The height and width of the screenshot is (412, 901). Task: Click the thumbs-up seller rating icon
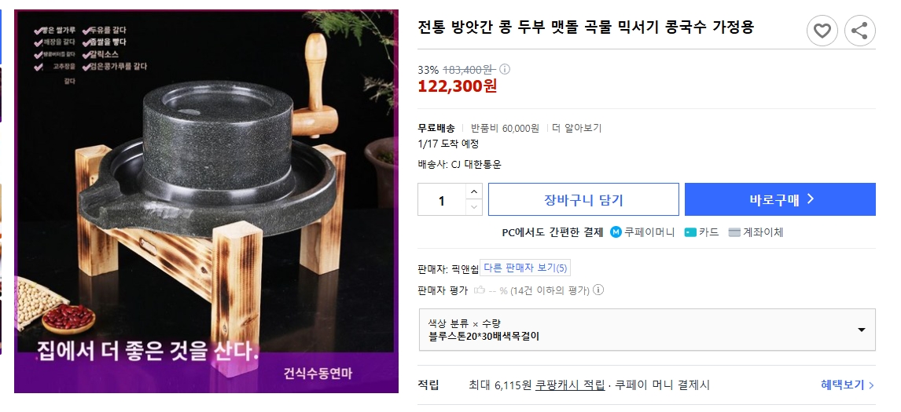point(480,290)
